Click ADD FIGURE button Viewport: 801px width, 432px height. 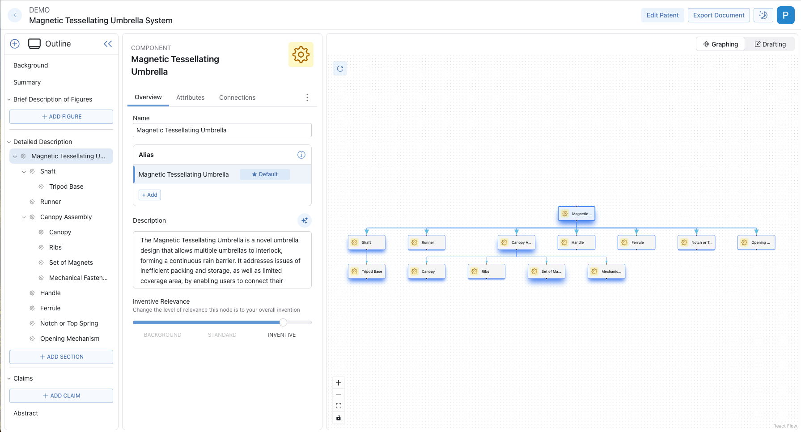61,117
